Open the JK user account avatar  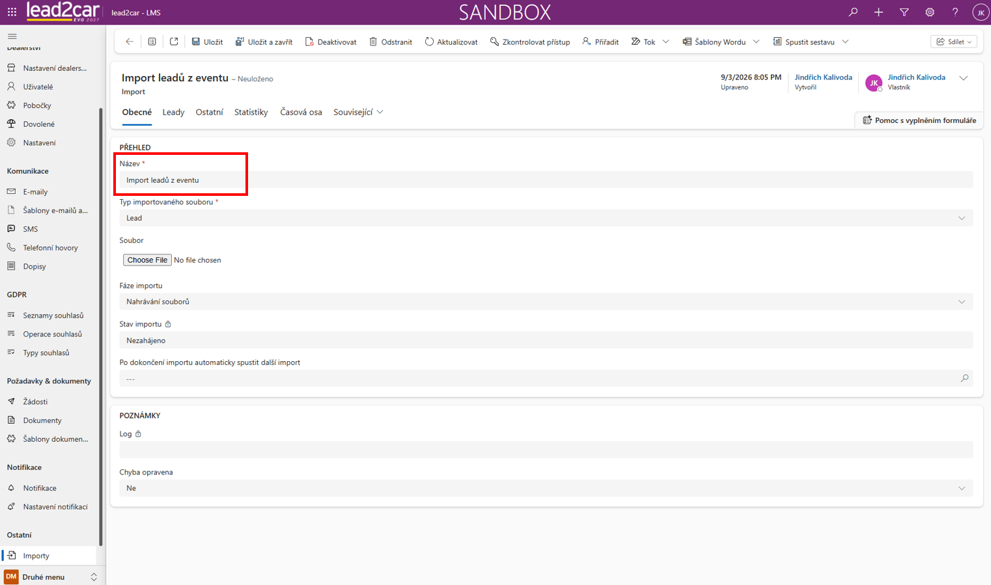(981, 12)
